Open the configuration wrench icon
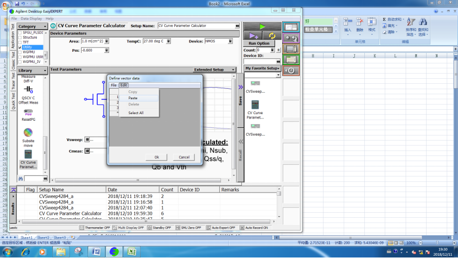 (x=291, y=38)
